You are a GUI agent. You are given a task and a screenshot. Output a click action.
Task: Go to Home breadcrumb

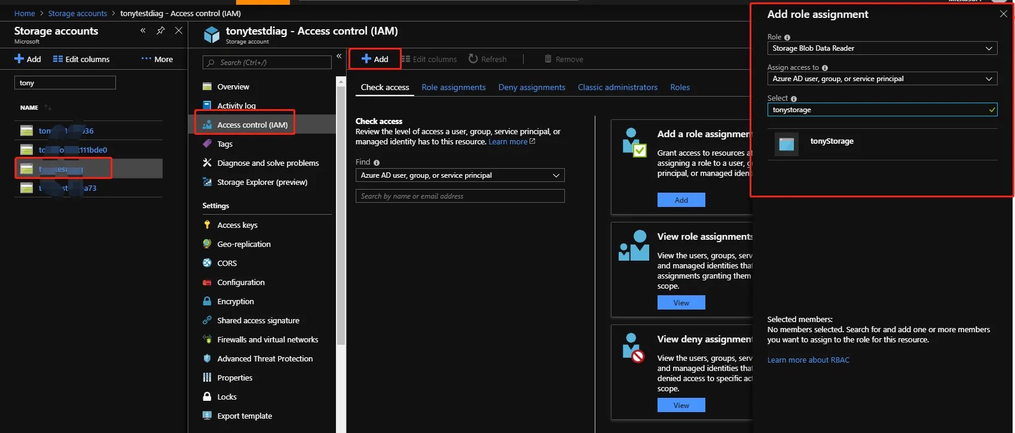point(25,13)
